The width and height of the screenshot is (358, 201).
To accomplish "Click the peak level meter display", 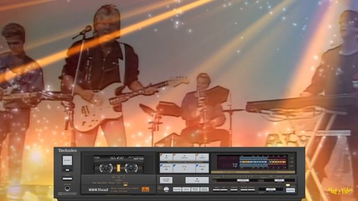I will pyautogui.click(x=252, y=162).
